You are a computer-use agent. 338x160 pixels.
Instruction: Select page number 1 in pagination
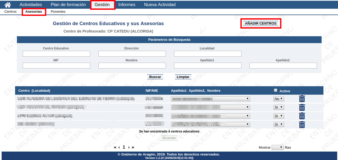tap(124, 147)
